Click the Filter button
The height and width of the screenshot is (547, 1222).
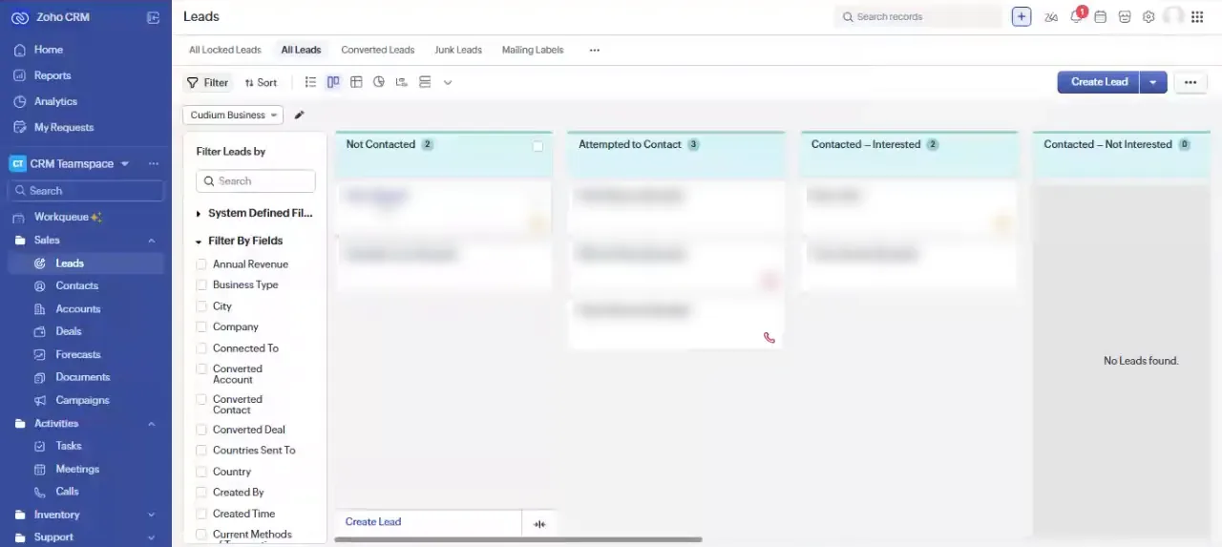point(208,83)
